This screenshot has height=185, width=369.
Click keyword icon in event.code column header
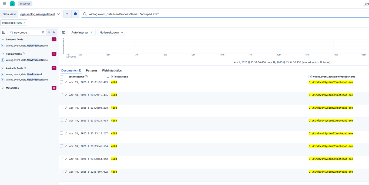(x=113, y=77)
